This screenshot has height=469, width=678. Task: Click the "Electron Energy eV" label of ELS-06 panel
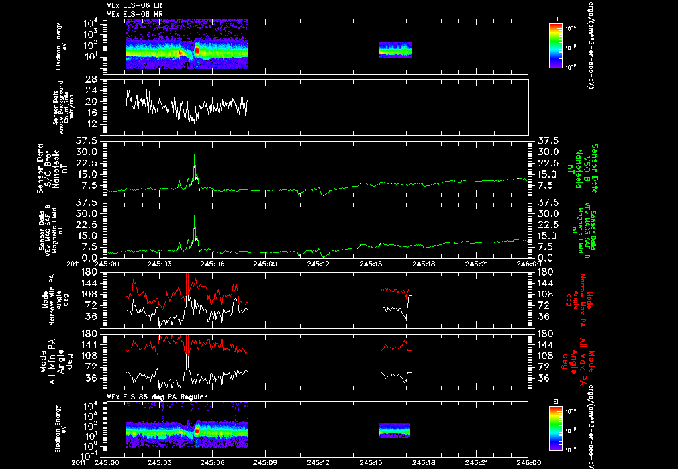click(60, 46)
